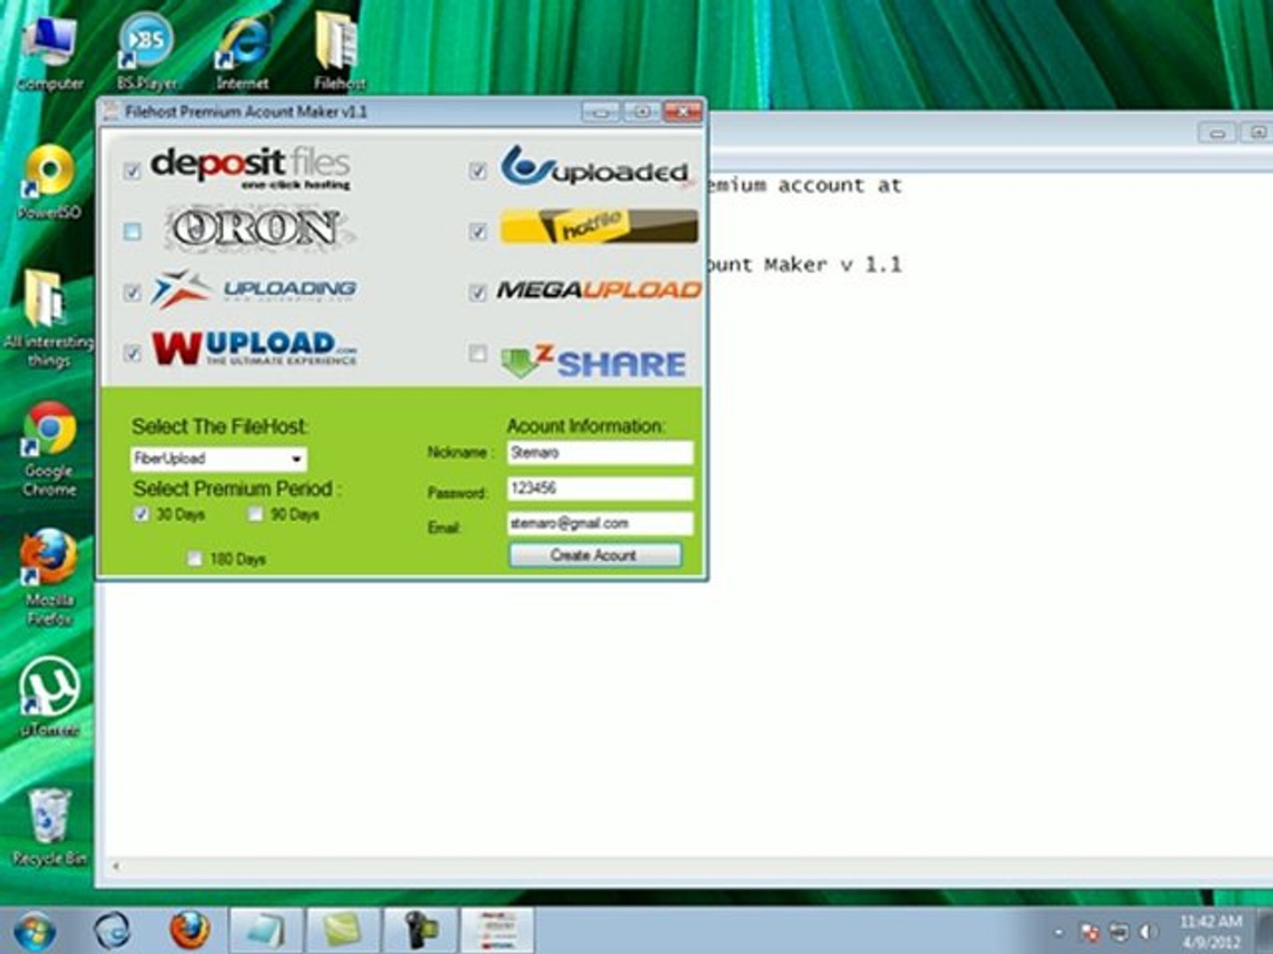Viewport: 1273px width, 954px height.
Task: Click the taskbar clock showing 11:42 AM
Action: 1211,931
